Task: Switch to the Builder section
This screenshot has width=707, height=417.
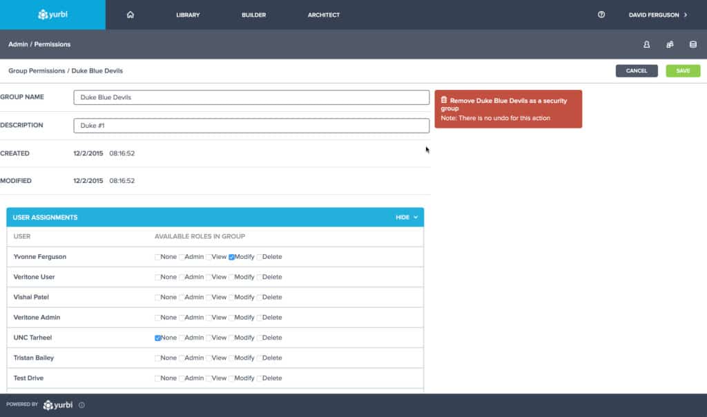Action: [253, 14]
